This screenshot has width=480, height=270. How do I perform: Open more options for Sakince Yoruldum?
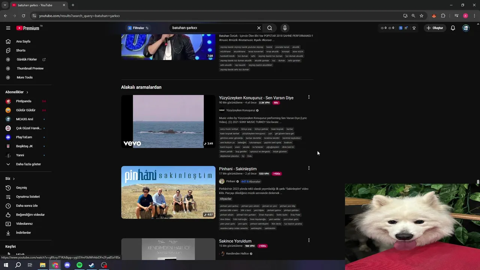[309, 240]
